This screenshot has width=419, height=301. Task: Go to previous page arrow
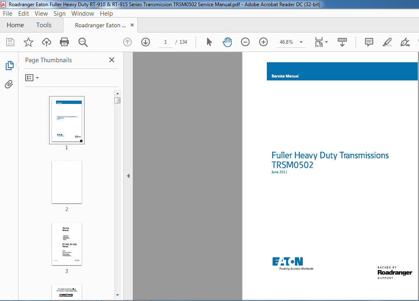127,42
